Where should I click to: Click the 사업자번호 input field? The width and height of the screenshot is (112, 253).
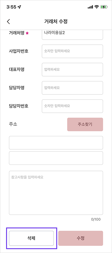tap(72, 51)
